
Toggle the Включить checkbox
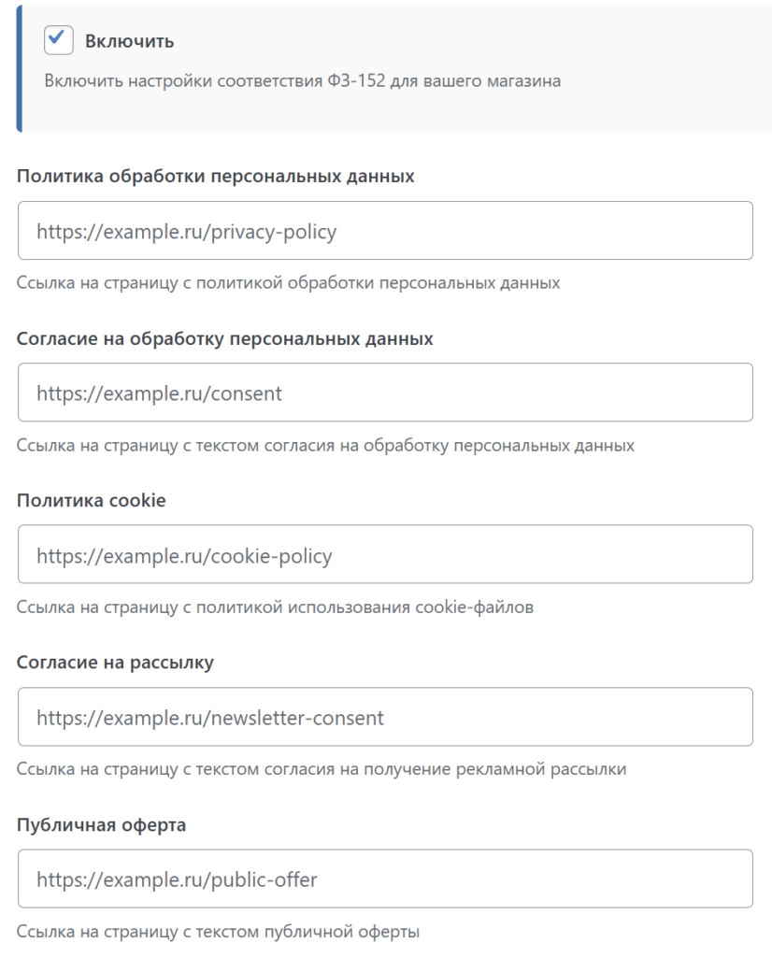59,40
